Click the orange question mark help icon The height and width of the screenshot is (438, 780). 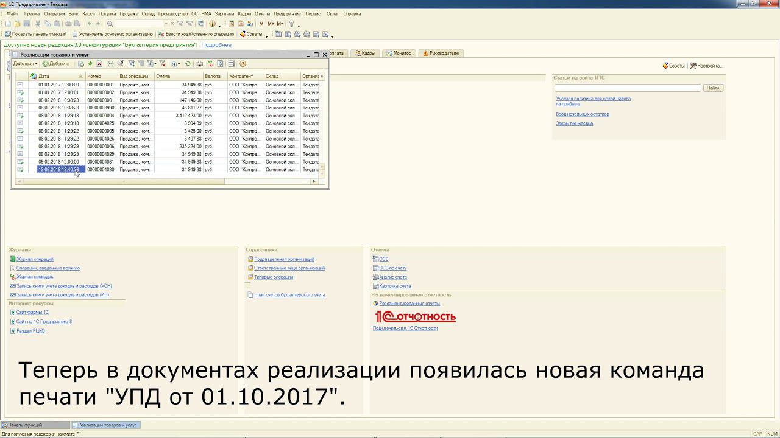[x=243, y=64]
